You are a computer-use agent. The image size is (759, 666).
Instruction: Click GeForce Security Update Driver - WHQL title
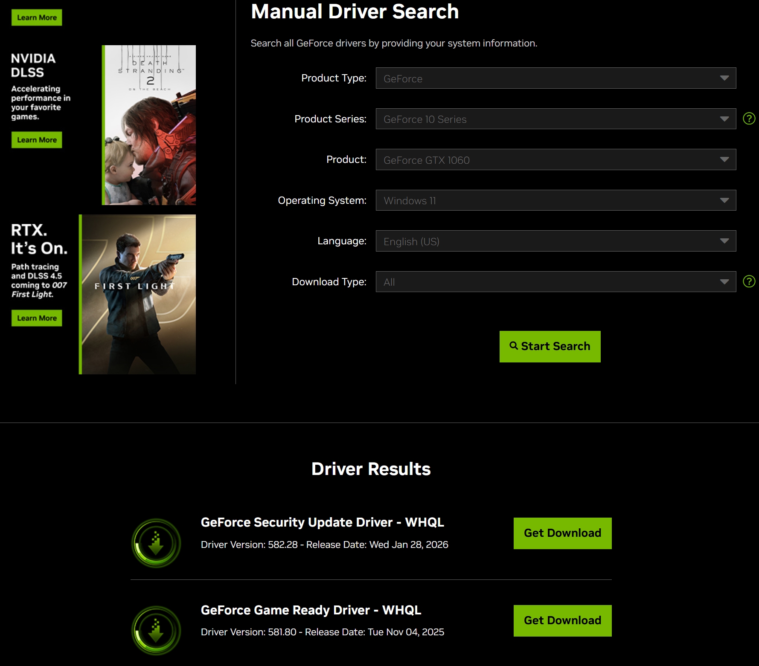(x=323, y=522)
